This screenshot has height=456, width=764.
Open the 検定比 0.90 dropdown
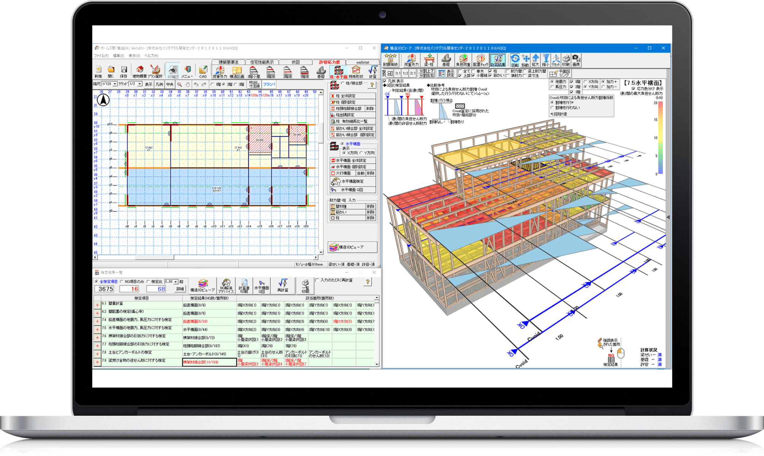(176, 282)
